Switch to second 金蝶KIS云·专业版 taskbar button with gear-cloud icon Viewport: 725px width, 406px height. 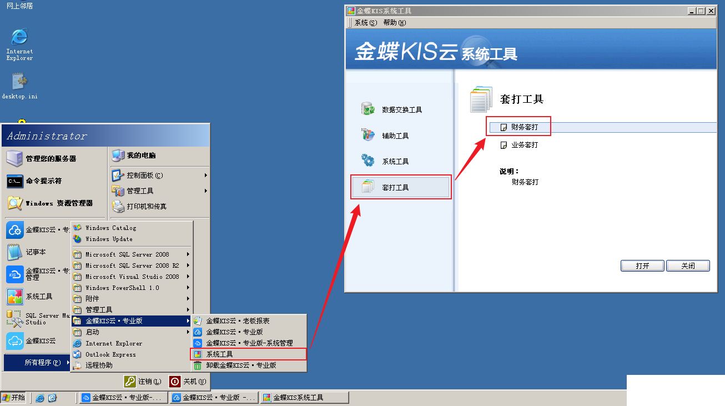click(x=214, y=398)
